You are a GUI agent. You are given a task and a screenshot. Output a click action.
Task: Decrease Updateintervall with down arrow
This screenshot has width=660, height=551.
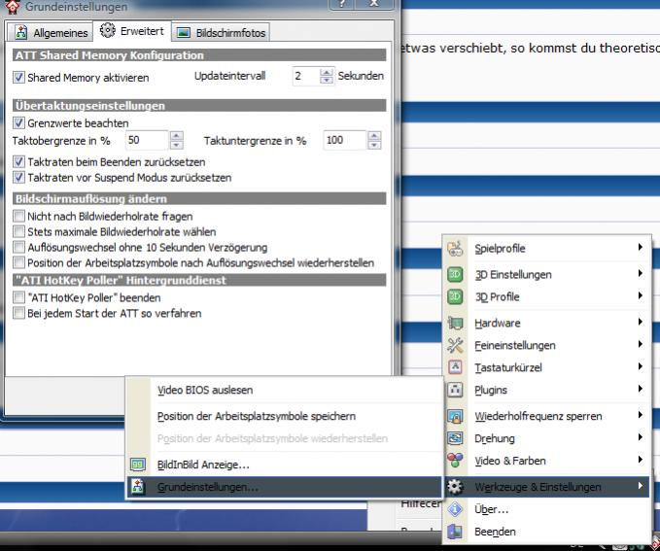click(x=327, y=80)
